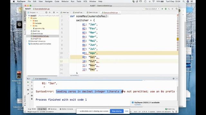The height and width of the screenshot is (115, 206).
Task: Clear the Run console with the trash icon
Action: (x=32, y=99)
